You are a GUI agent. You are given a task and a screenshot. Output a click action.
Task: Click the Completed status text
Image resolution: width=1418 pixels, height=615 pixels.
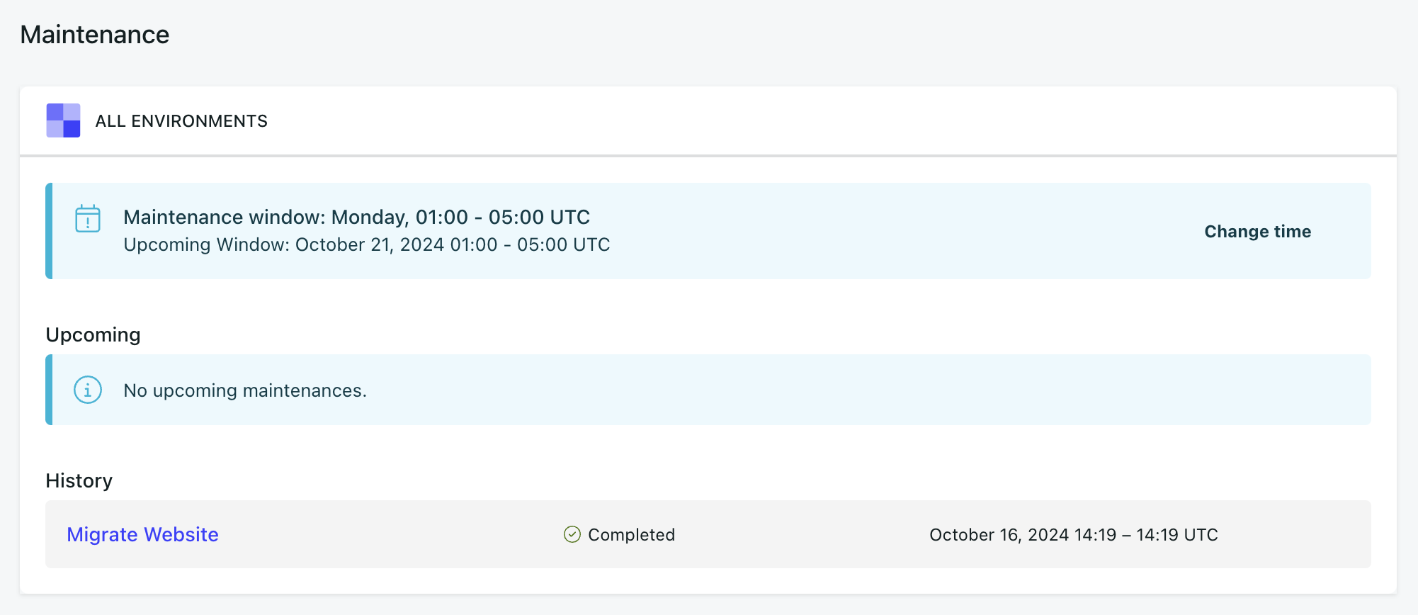tap(631, 535)
